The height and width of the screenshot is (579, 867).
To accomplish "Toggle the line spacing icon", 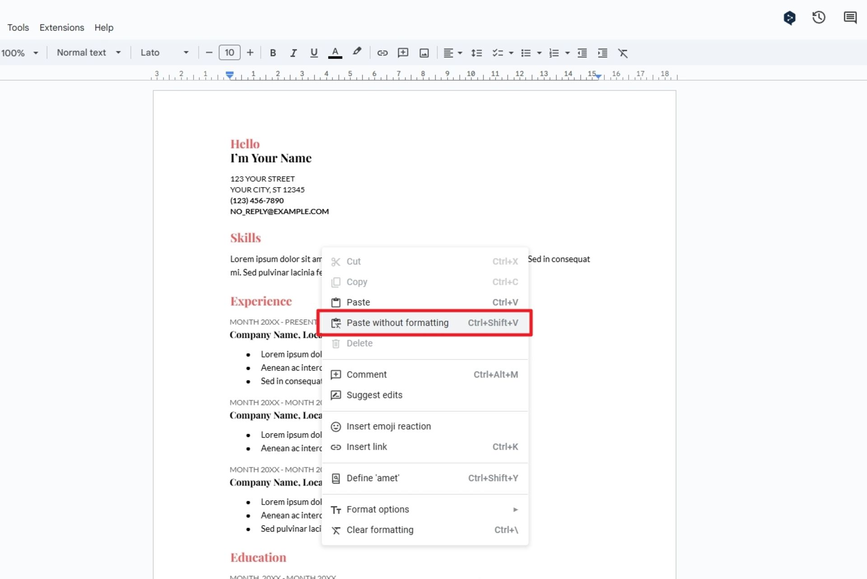I will click(477, 52).
